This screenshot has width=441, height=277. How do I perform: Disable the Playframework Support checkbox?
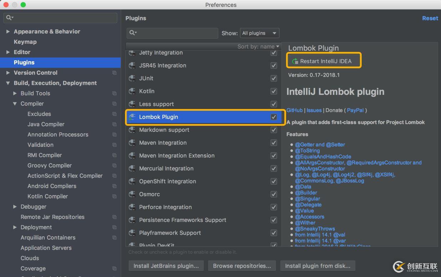pyautogui.click(x=274, y=233)
